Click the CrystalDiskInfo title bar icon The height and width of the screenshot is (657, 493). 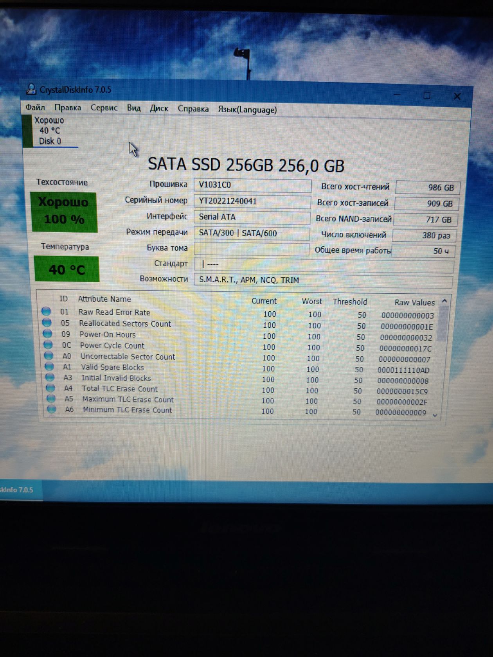point(31,89)
